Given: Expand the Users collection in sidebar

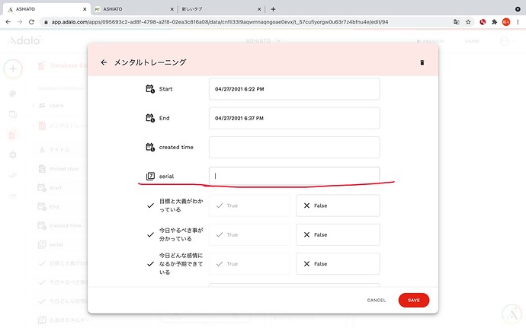Looking at the screenshot, I should [34, 105].
